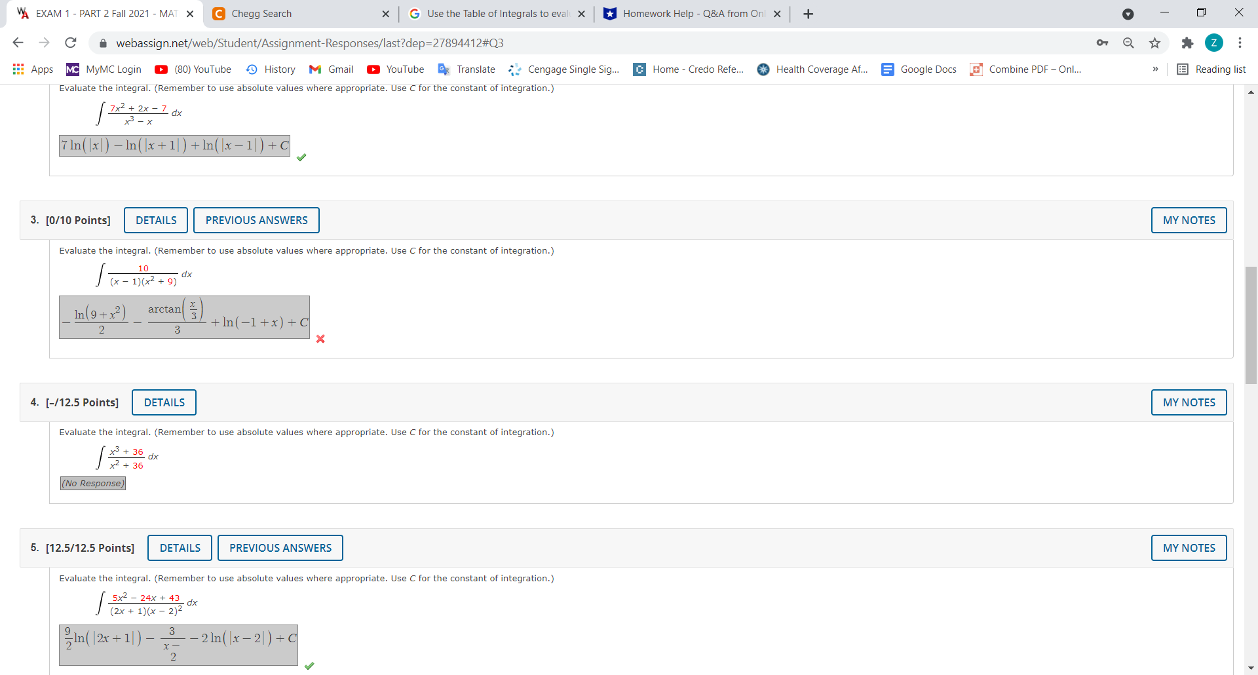The width and height of the screenshot is (1258, 675).
Task: Close the EXAM 1 tab
Action: [190, 14]
